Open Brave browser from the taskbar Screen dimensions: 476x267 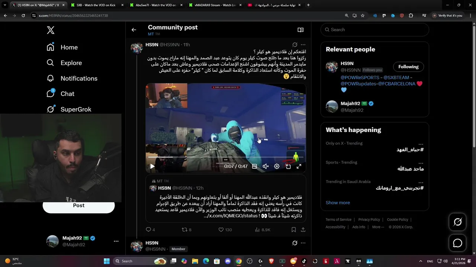(x=271, y=261)
